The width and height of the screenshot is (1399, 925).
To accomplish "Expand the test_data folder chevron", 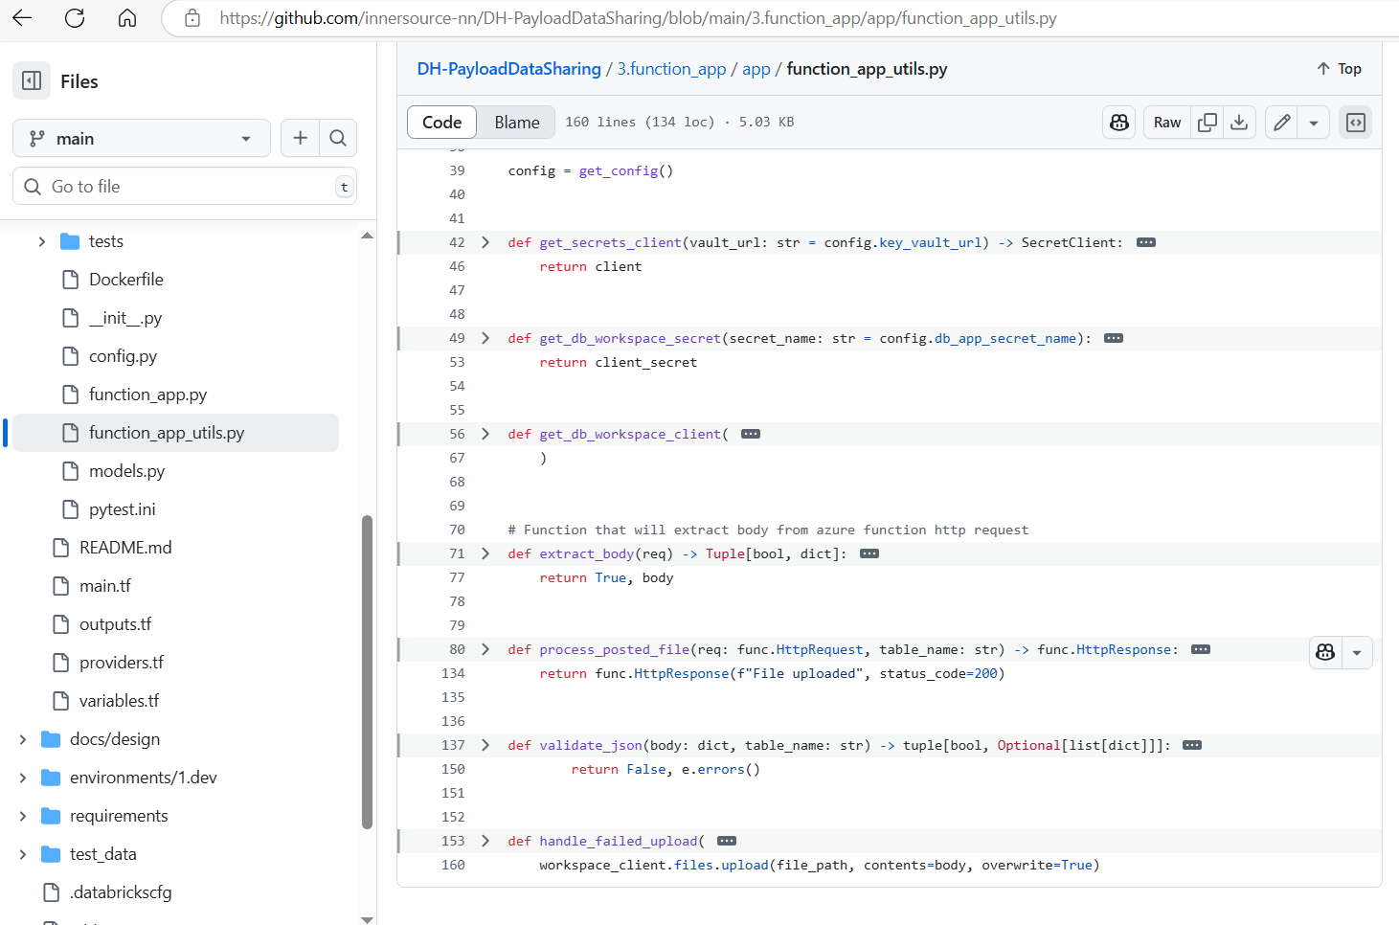I will point(22,854).
